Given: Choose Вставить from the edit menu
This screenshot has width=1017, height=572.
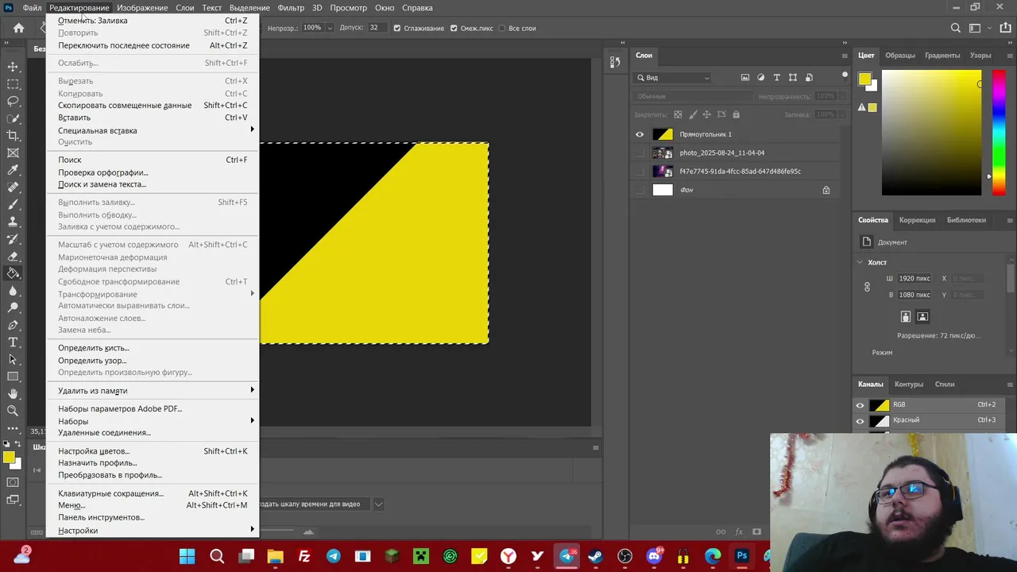Looking at the screenshot, I should [x=153, y=118].
